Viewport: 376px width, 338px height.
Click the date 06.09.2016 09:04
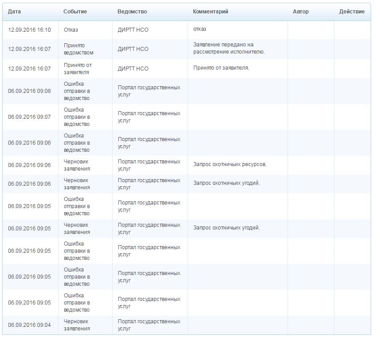29,325
